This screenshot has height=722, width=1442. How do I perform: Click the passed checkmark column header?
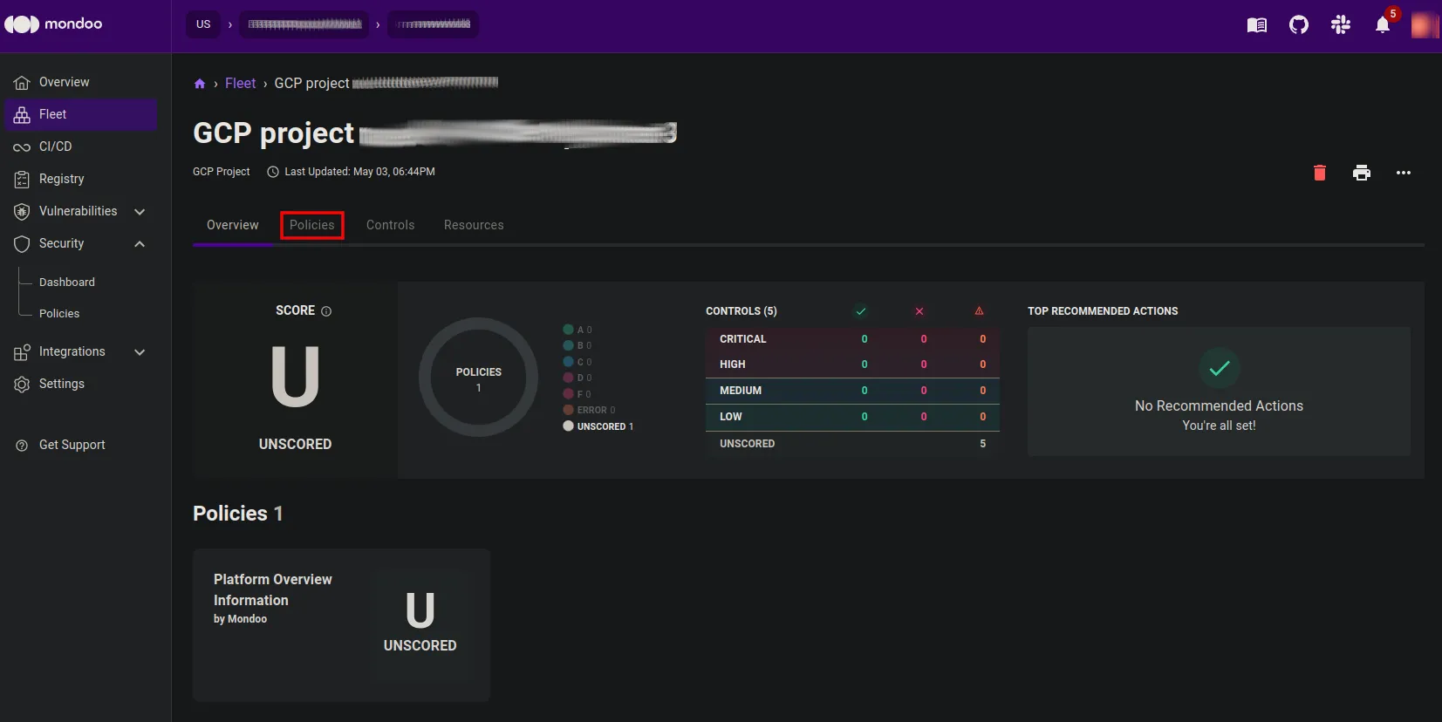click(x=861, y=311)
